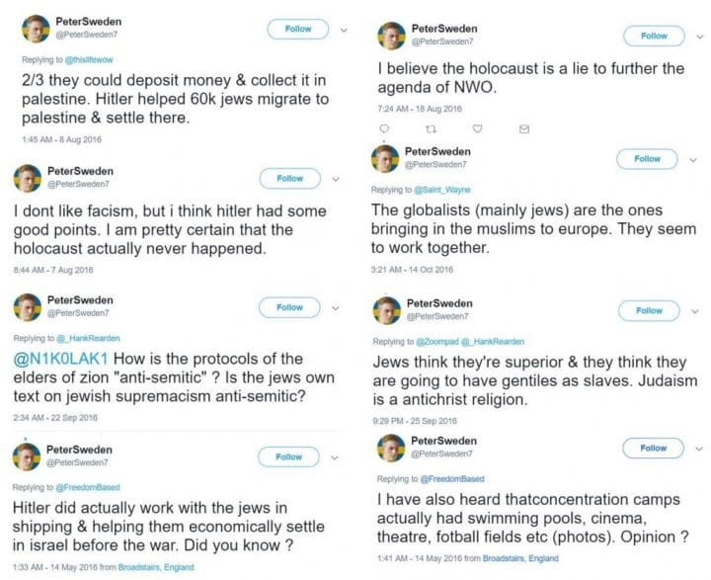The height and width of the screenshot is (580, 711).
Task: Open avatar on the 14 Oct 2016 tweet
Action: click(385, 159)
